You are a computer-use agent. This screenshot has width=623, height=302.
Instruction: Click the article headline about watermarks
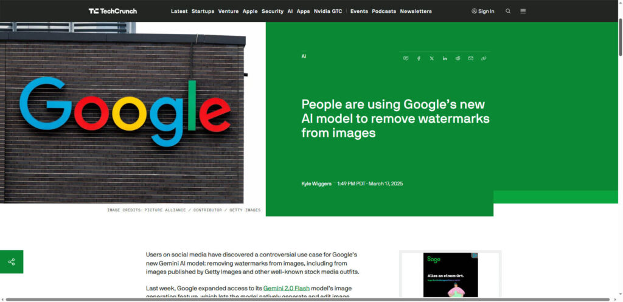[x=395, y=118]
